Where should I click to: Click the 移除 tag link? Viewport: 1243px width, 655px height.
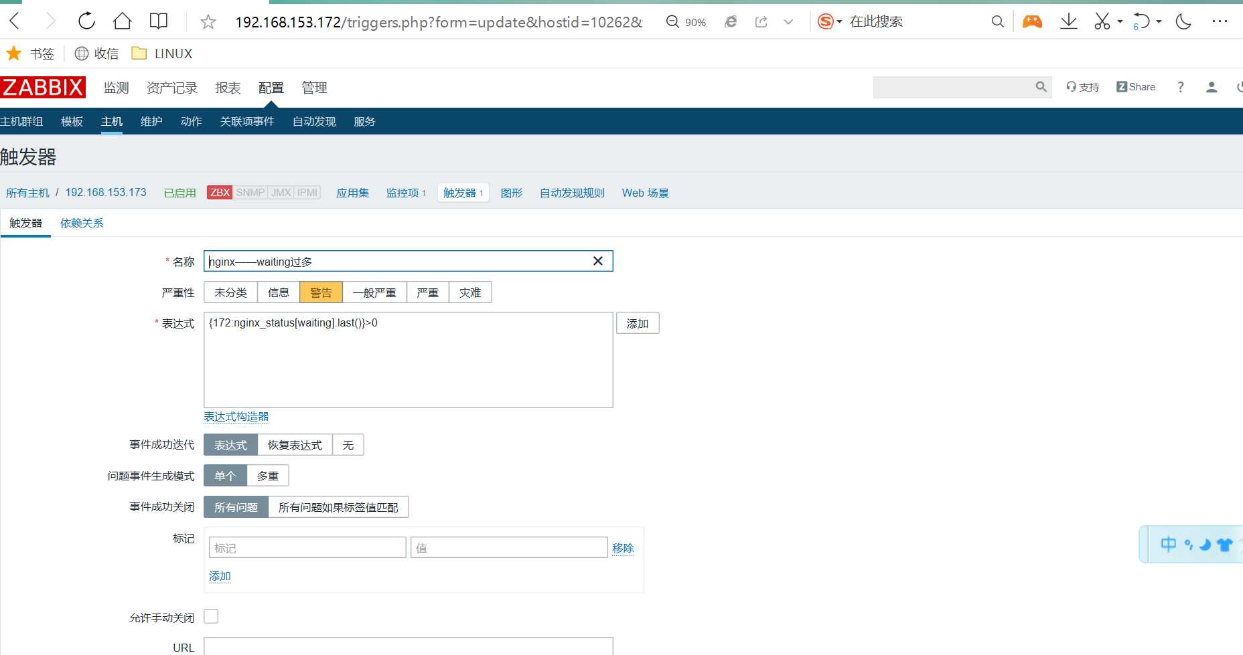click(623, 548)
